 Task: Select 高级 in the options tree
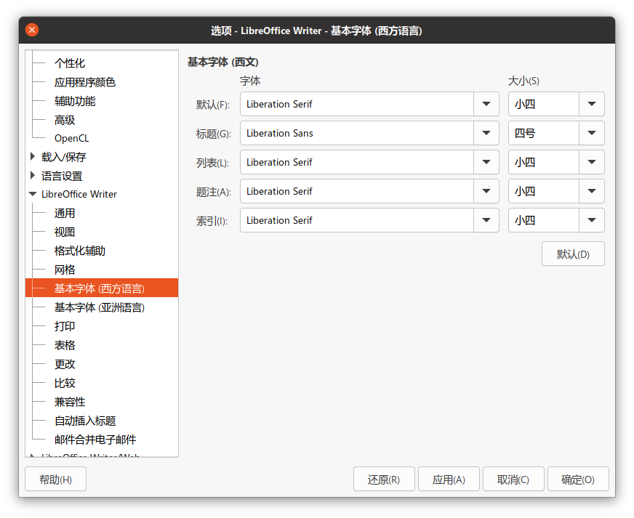point(65,120)
